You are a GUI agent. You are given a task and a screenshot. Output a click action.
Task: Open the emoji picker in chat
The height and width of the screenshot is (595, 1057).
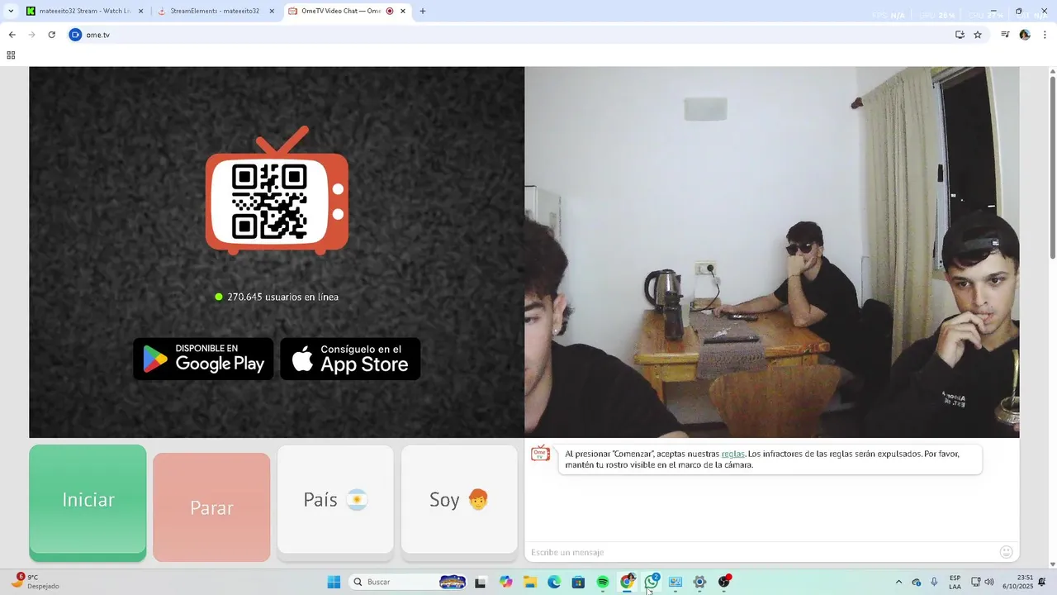coord(1006,552)
